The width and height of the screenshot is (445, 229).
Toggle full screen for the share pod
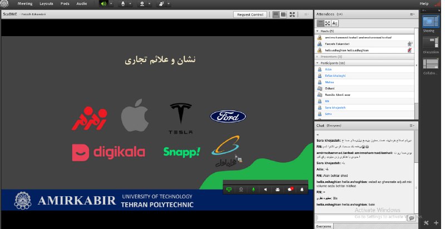click(x=292, y=14)
